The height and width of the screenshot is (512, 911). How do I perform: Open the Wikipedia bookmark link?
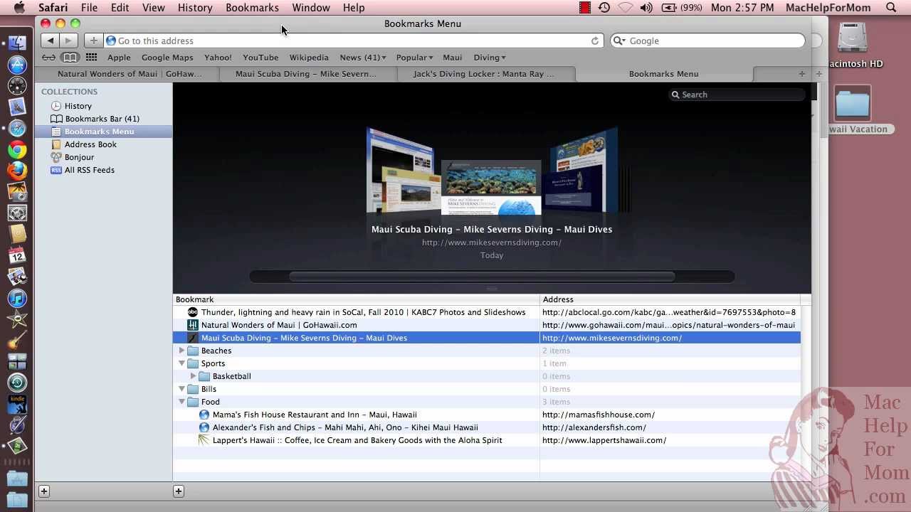[x=309, y=58]
